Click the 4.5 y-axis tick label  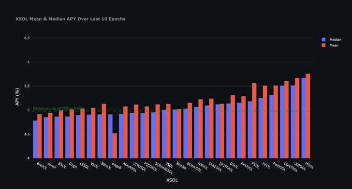(27, 134)
